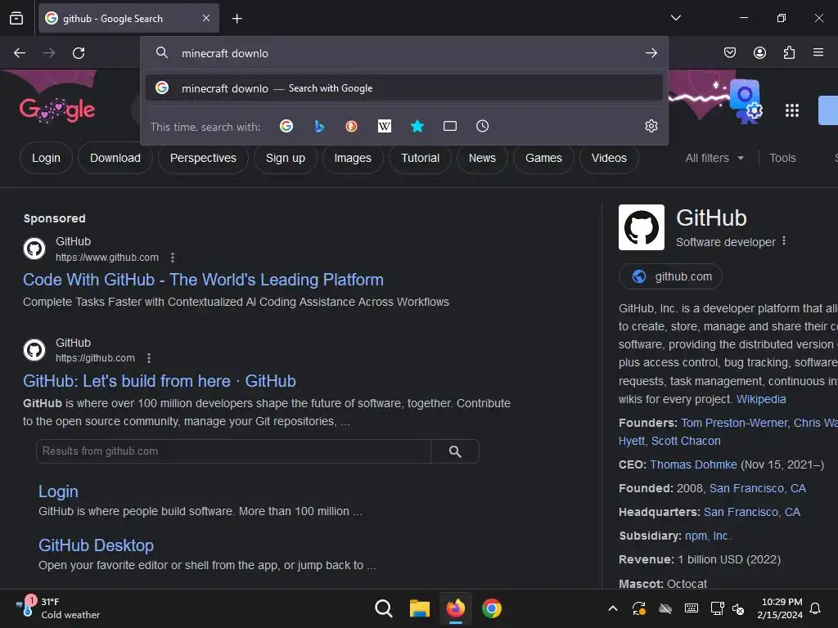Open 'Code With GitHub' sponsored link

(x=203, y=280)
